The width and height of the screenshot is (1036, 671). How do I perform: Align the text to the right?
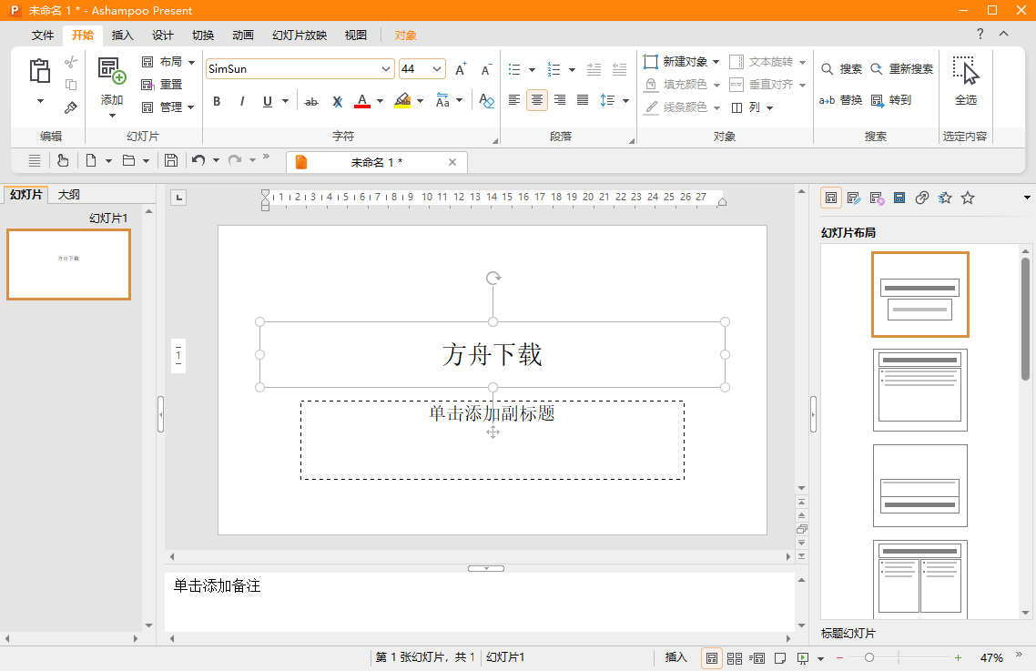[560, 100]
